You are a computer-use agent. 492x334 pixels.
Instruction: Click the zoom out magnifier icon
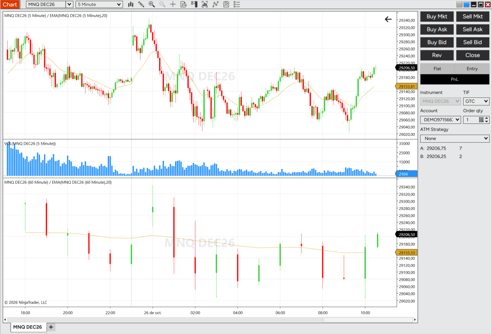162,5
